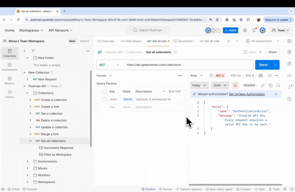Copy response link icon
The width and height of the screenshot is (295, 192).
(263, 85)
